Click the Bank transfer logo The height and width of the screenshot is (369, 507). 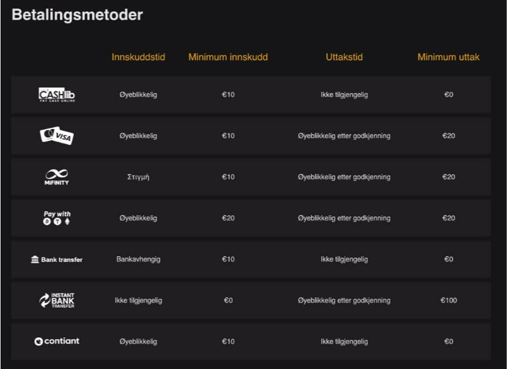(x=56, y=259)
